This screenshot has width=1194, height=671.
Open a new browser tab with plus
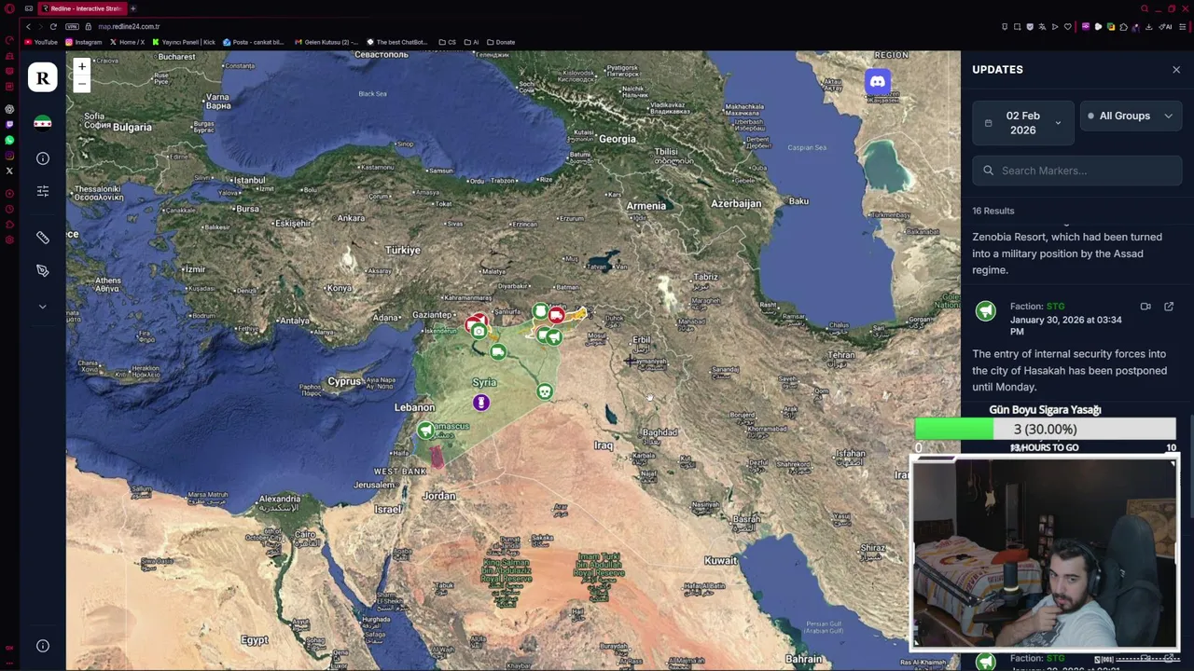coord(133,8)
